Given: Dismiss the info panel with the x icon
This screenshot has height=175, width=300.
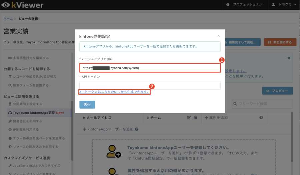Looking at the screenshot, I should point(289,58).
